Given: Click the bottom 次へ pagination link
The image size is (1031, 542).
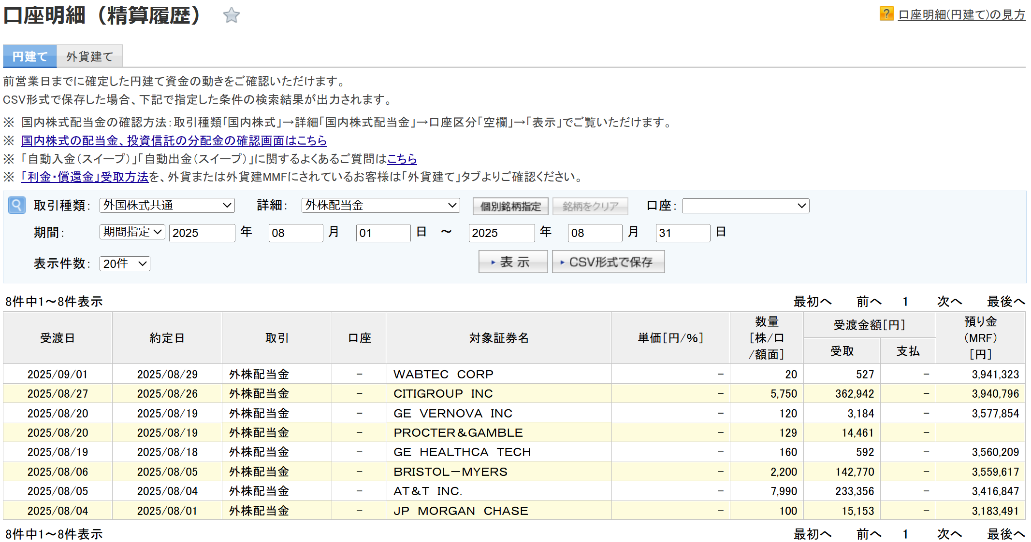Looking at the screenshot, I should [949, 534].
